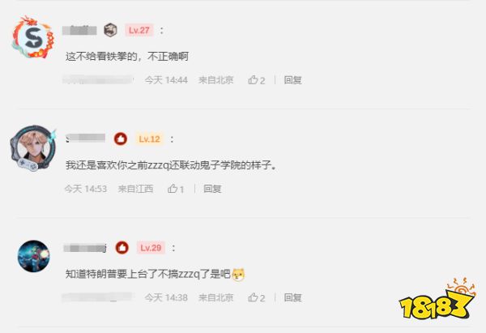Open the blurred username next to Lv.29
Viewport: 486px width, 333px height.
point(85,248)
